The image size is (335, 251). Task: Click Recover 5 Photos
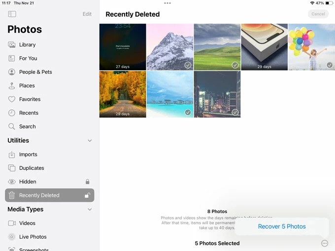coord(282,226)
